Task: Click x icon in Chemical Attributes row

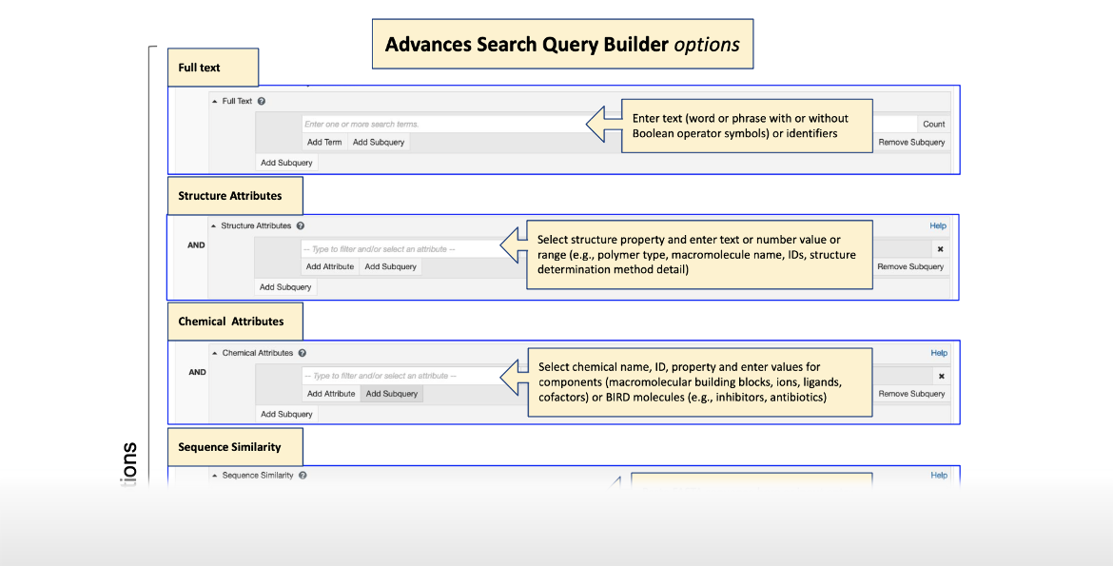Action: click(942, 376)
